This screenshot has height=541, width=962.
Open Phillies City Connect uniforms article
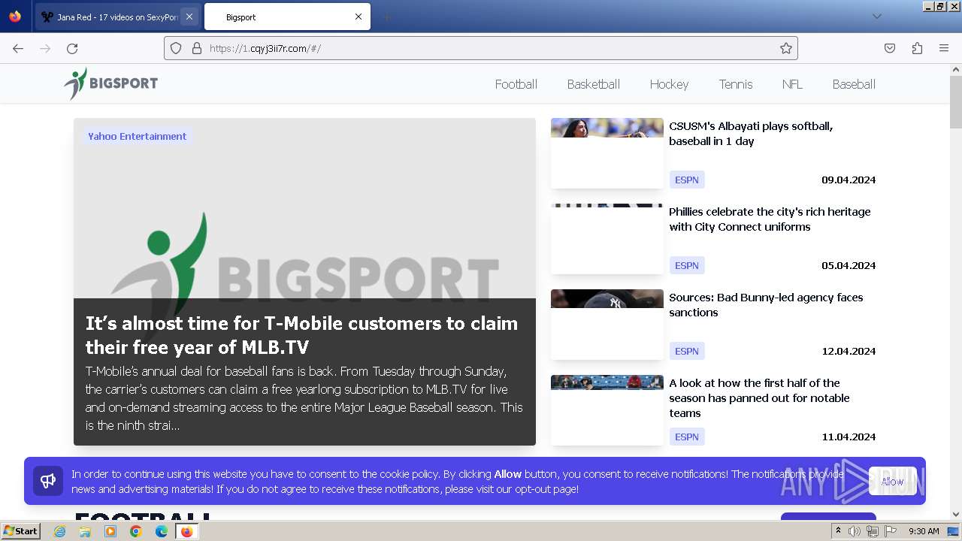770,219
